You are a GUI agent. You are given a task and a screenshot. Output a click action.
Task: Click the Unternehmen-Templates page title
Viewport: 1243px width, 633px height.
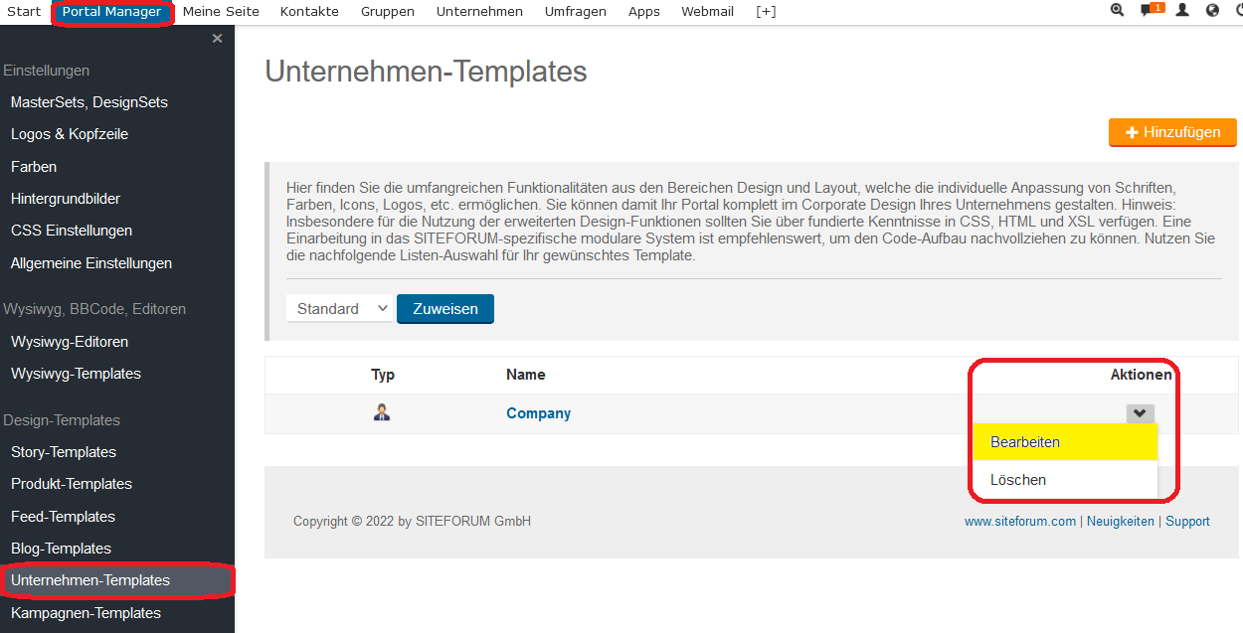(x=427, y=72)
